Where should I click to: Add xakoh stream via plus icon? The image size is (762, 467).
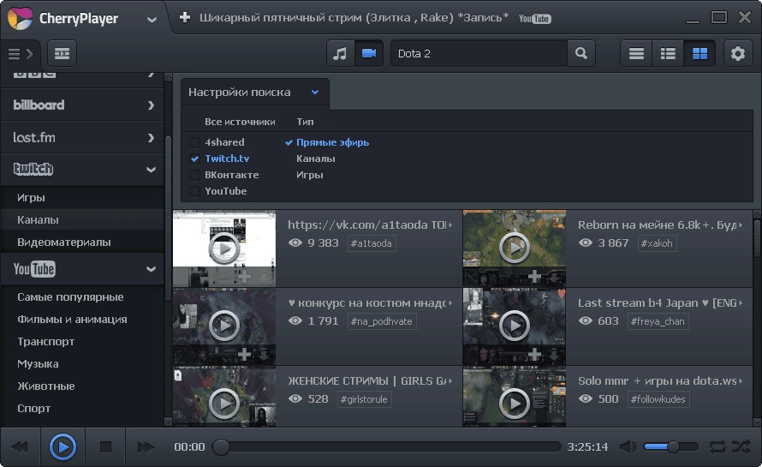(534, 277)
